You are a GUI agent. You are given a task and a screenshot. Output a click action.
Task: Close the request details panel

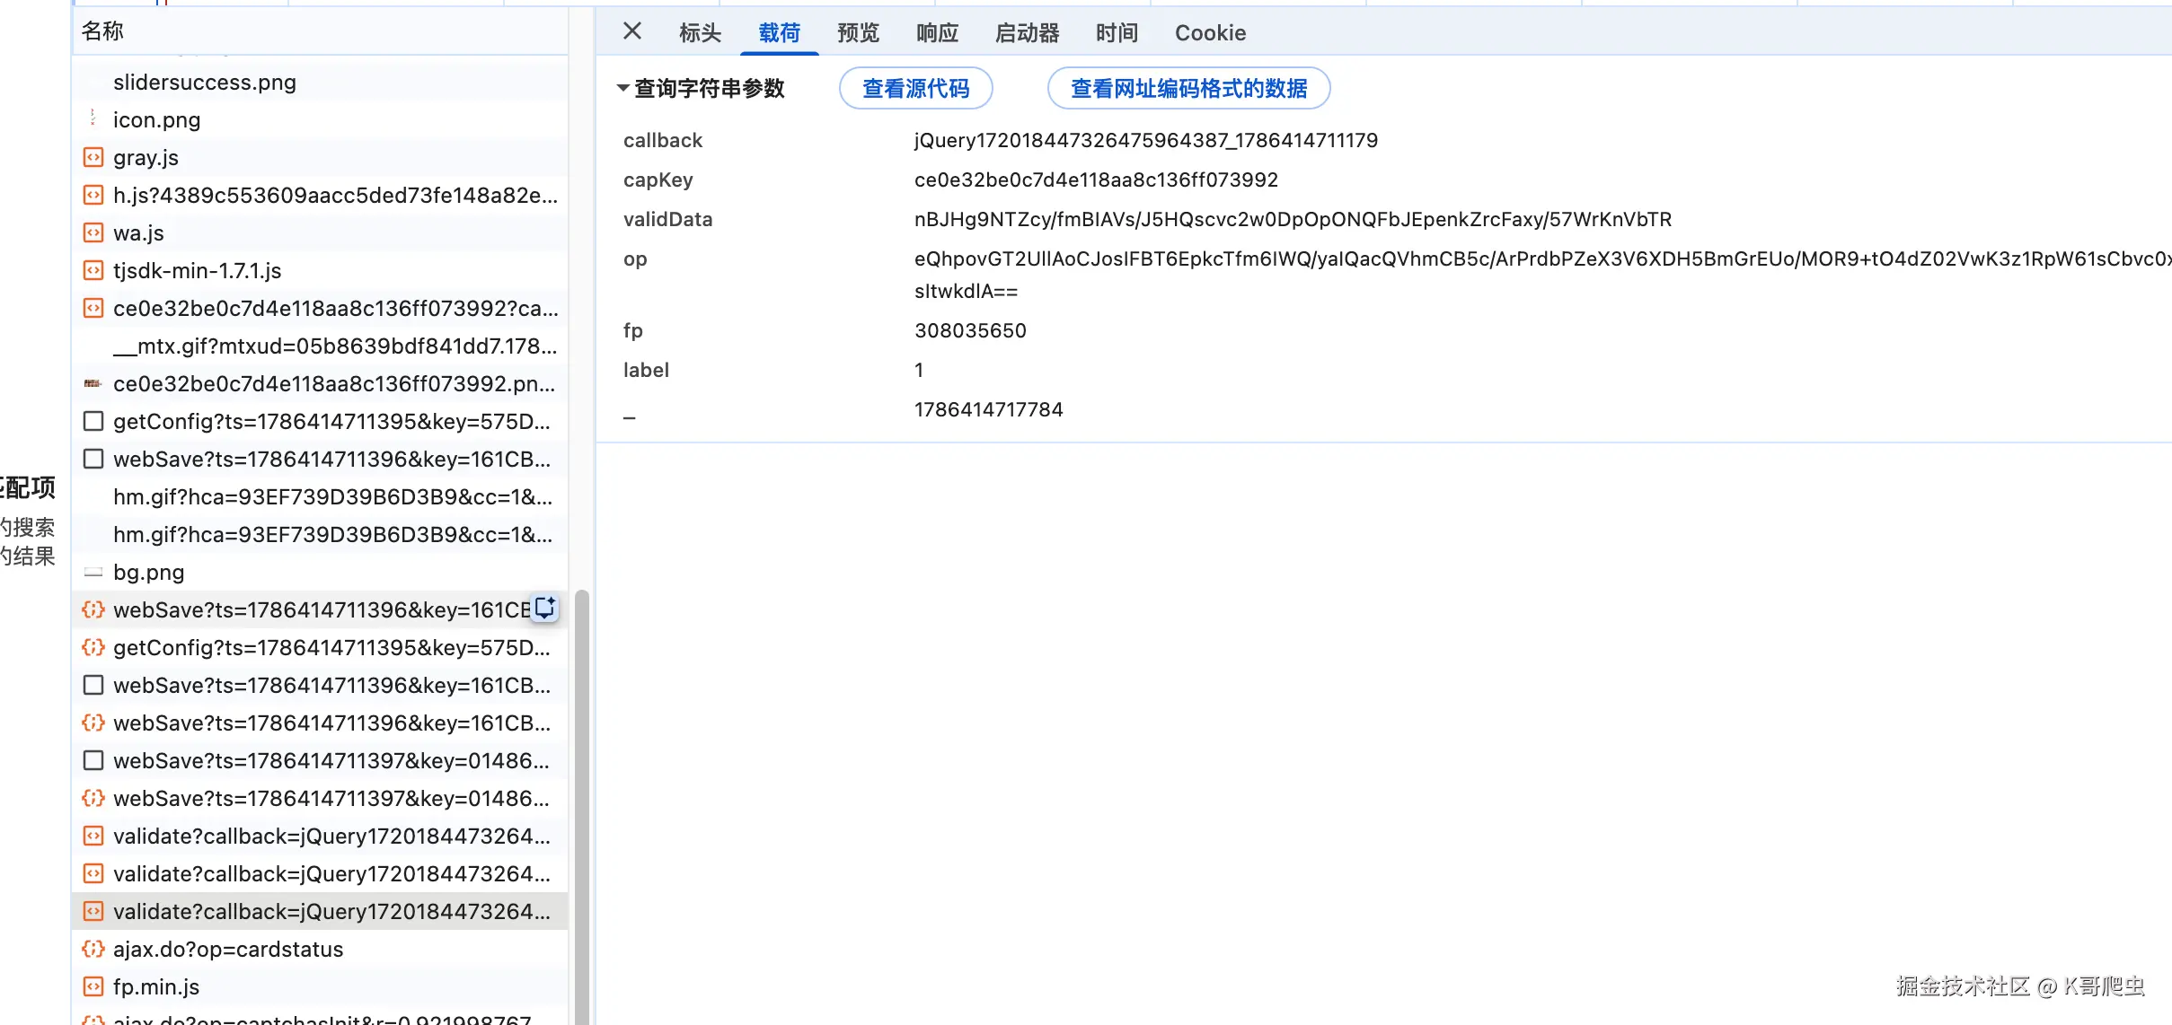point(632,31)
